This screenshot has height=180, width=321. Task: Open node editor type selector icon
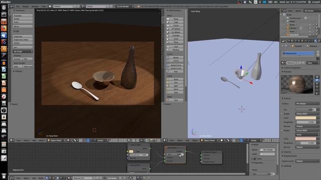(x=12, y=178)
